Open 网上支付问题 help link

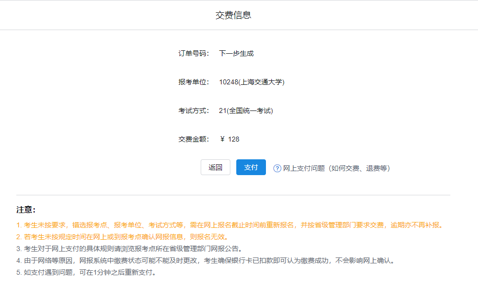337,168
